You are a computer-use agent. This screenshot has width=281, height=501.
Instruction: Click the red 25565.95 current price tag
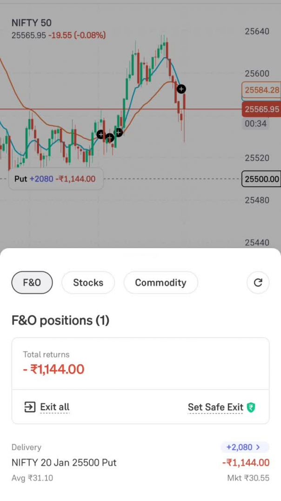(261, 109)
